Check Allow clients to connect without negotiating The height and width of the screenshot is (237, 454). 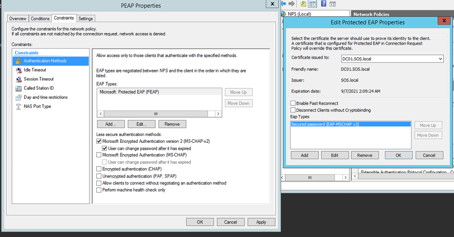(99, 183)
